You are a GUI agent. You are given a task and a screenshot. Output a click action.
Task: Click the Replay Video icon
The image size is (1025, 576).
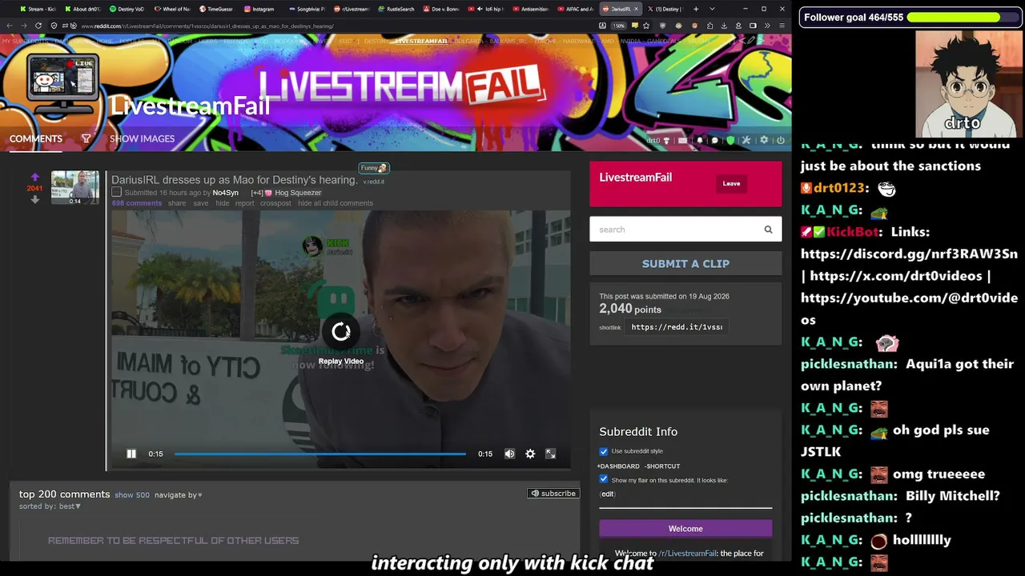click(341, 332)
